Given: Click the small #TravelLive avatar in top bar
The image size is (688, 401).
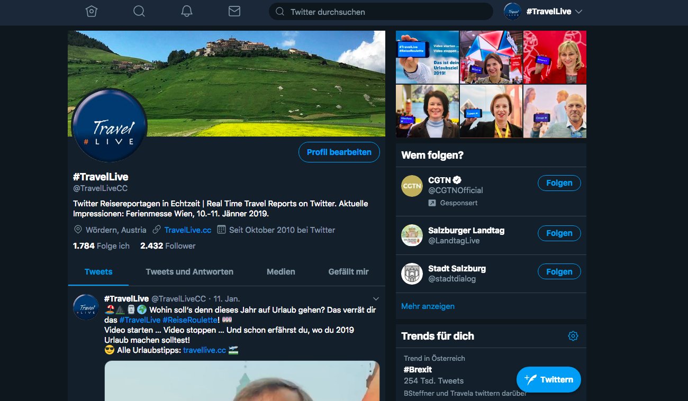Looking at the screenshot, I should 512,11.
